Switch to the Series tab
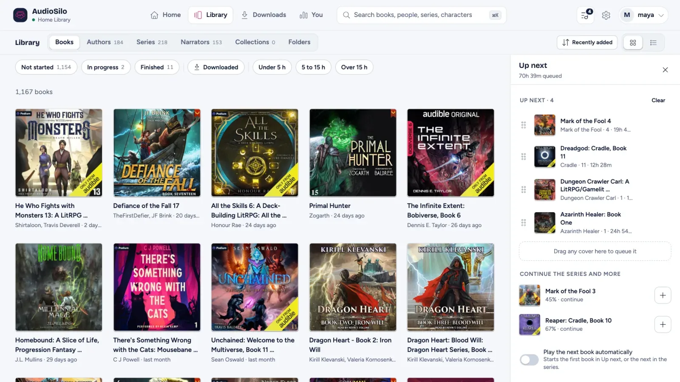 (x=152, y=42)
